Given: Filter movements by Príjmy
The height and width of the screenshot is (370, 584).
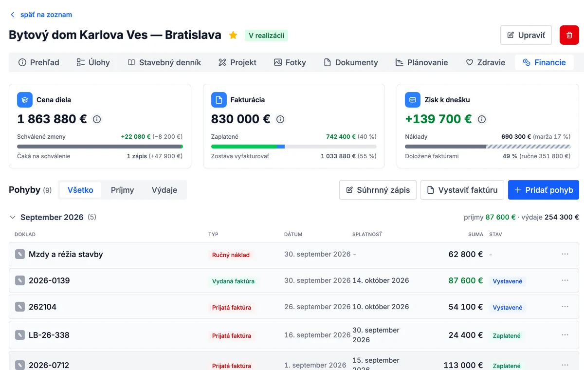Looking at the screenshot, I should pyautogui.click(x=122, y=190).
